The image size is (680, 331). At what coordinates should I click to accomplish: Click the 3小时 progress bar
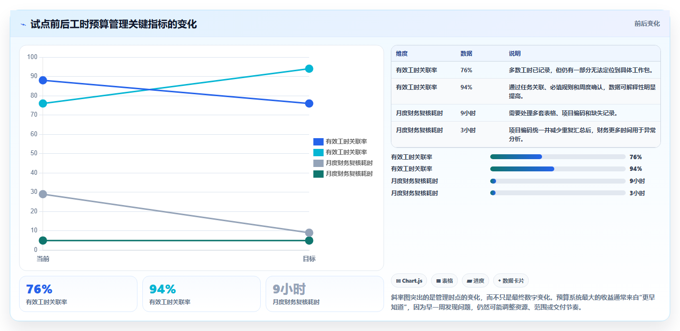[558, 193]
